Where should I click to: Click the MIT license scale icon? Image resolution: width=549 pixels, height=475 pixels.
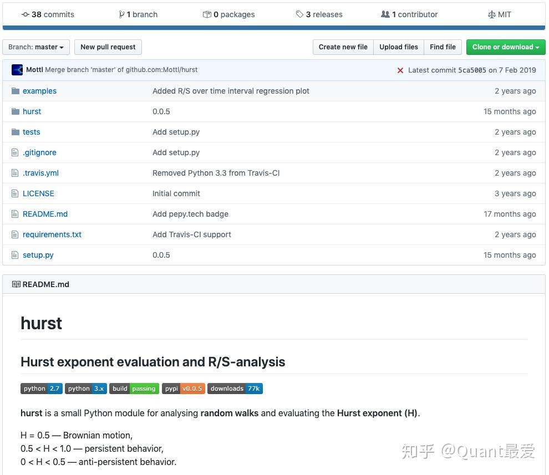tap(491, 14)
